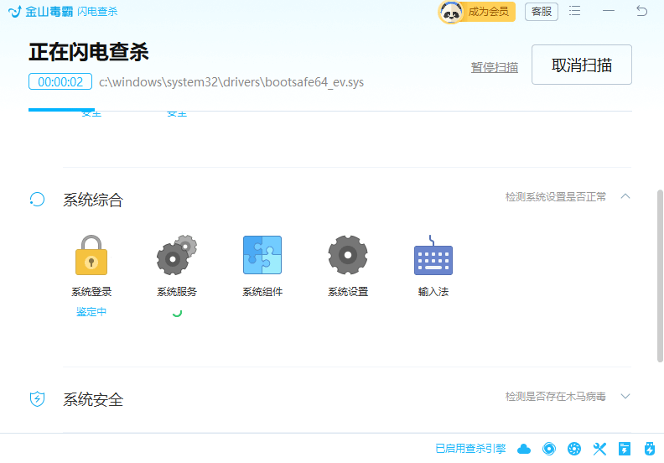Click the lightning document icon in status bar

624,449
